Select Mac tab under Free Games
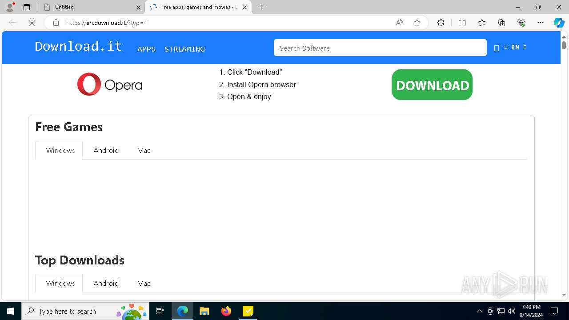 click(144, 150)
